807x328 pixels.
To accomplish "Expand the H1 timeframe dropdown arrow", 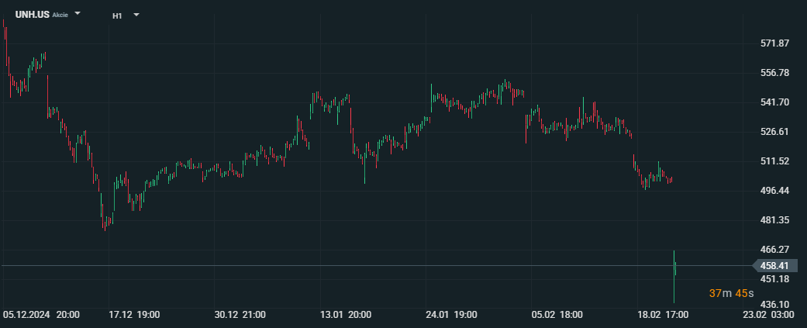I will click(136, 14).
